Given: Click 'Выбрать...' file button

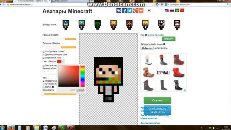Looking at the screenshot, I should point(147,48).
